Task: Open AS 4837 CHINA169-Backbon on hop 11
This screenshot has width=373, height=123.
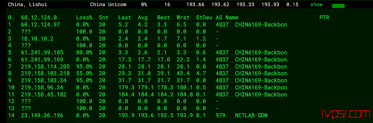Action: point(251,94)
